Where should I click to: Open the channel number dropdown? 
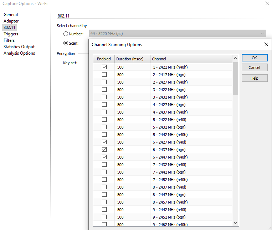(262, 34)
